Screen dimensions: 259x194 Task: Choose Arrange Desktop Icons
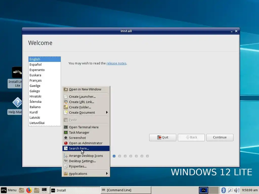pos(86,156)
